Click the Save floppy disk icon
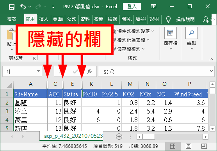 click(x=12, y=7)
